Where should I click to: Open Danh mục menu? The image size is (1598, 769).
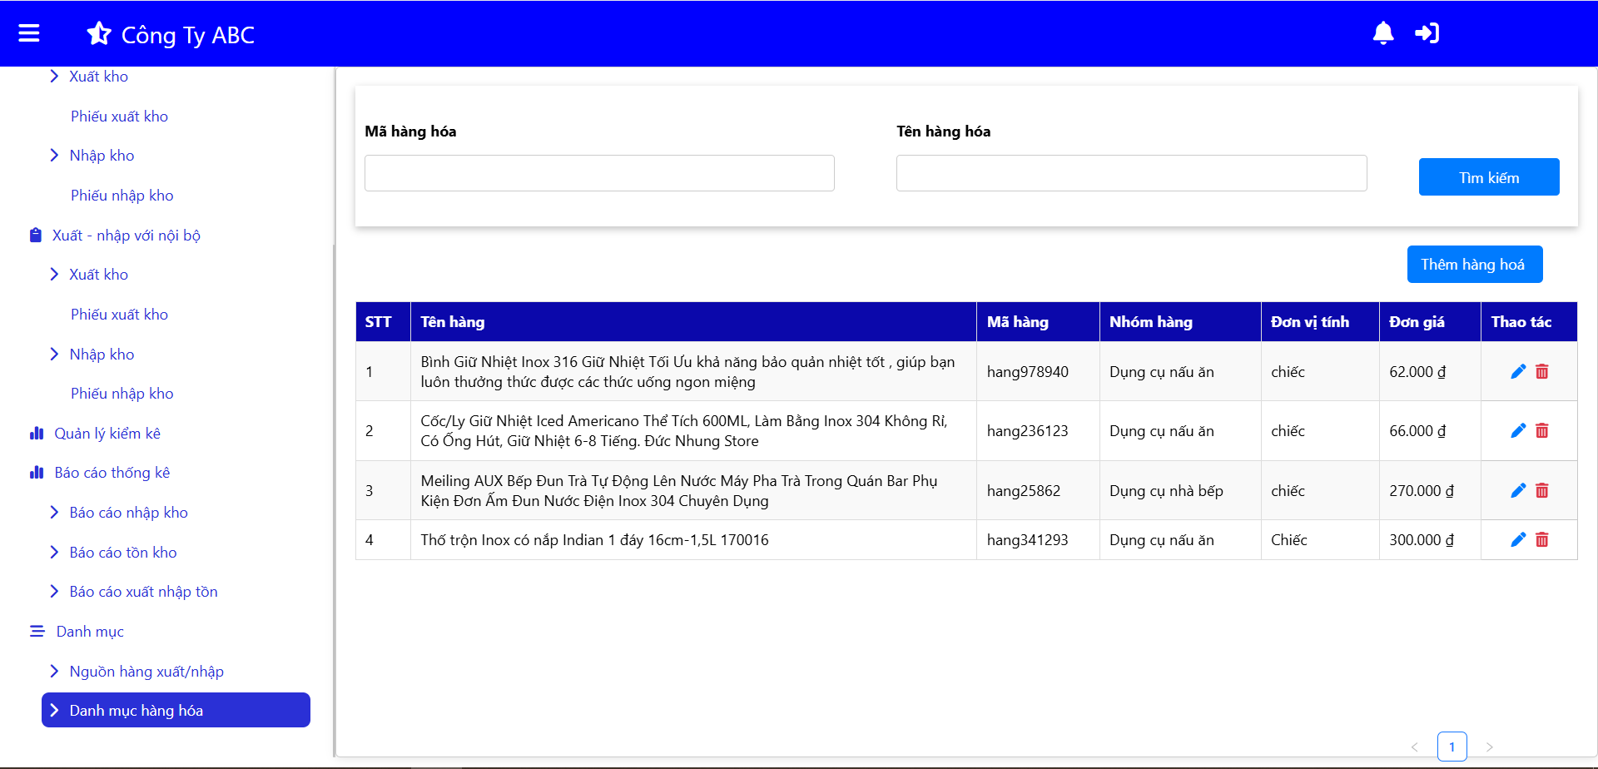(x=90, y=632)
